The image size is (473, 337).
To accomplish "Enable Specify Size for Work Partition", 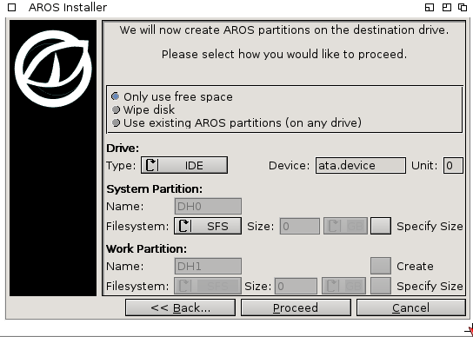I will click(381, 286).
